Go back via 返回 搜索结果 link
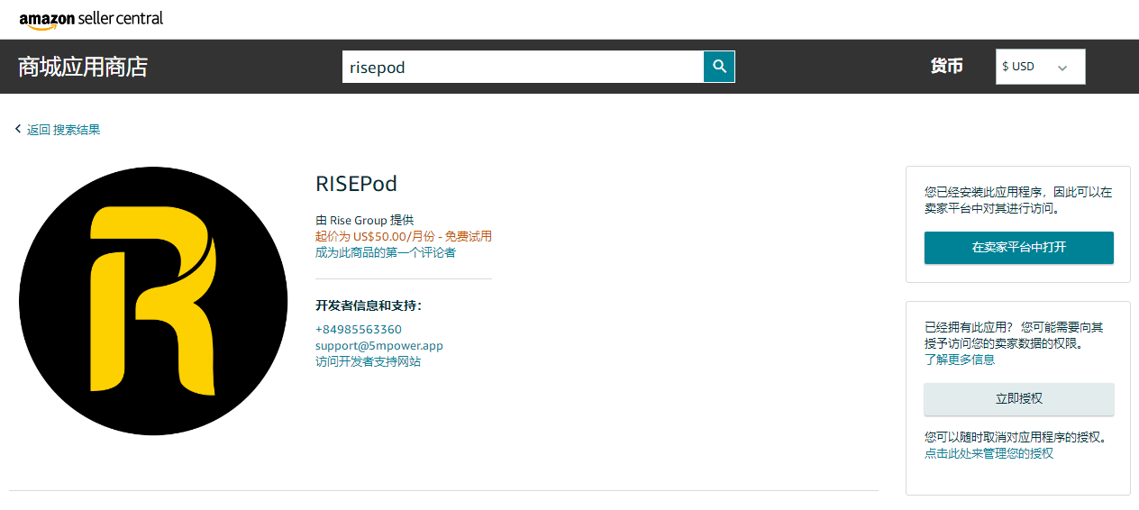Viewport: 1139px width, 510px height. 64,130
